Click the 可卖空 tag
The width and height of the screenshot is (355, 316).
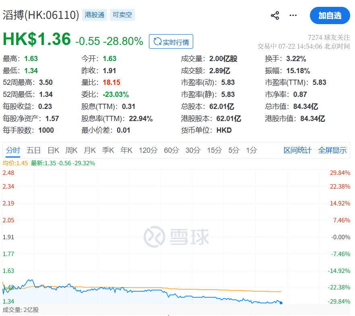(x=122, y=15)
